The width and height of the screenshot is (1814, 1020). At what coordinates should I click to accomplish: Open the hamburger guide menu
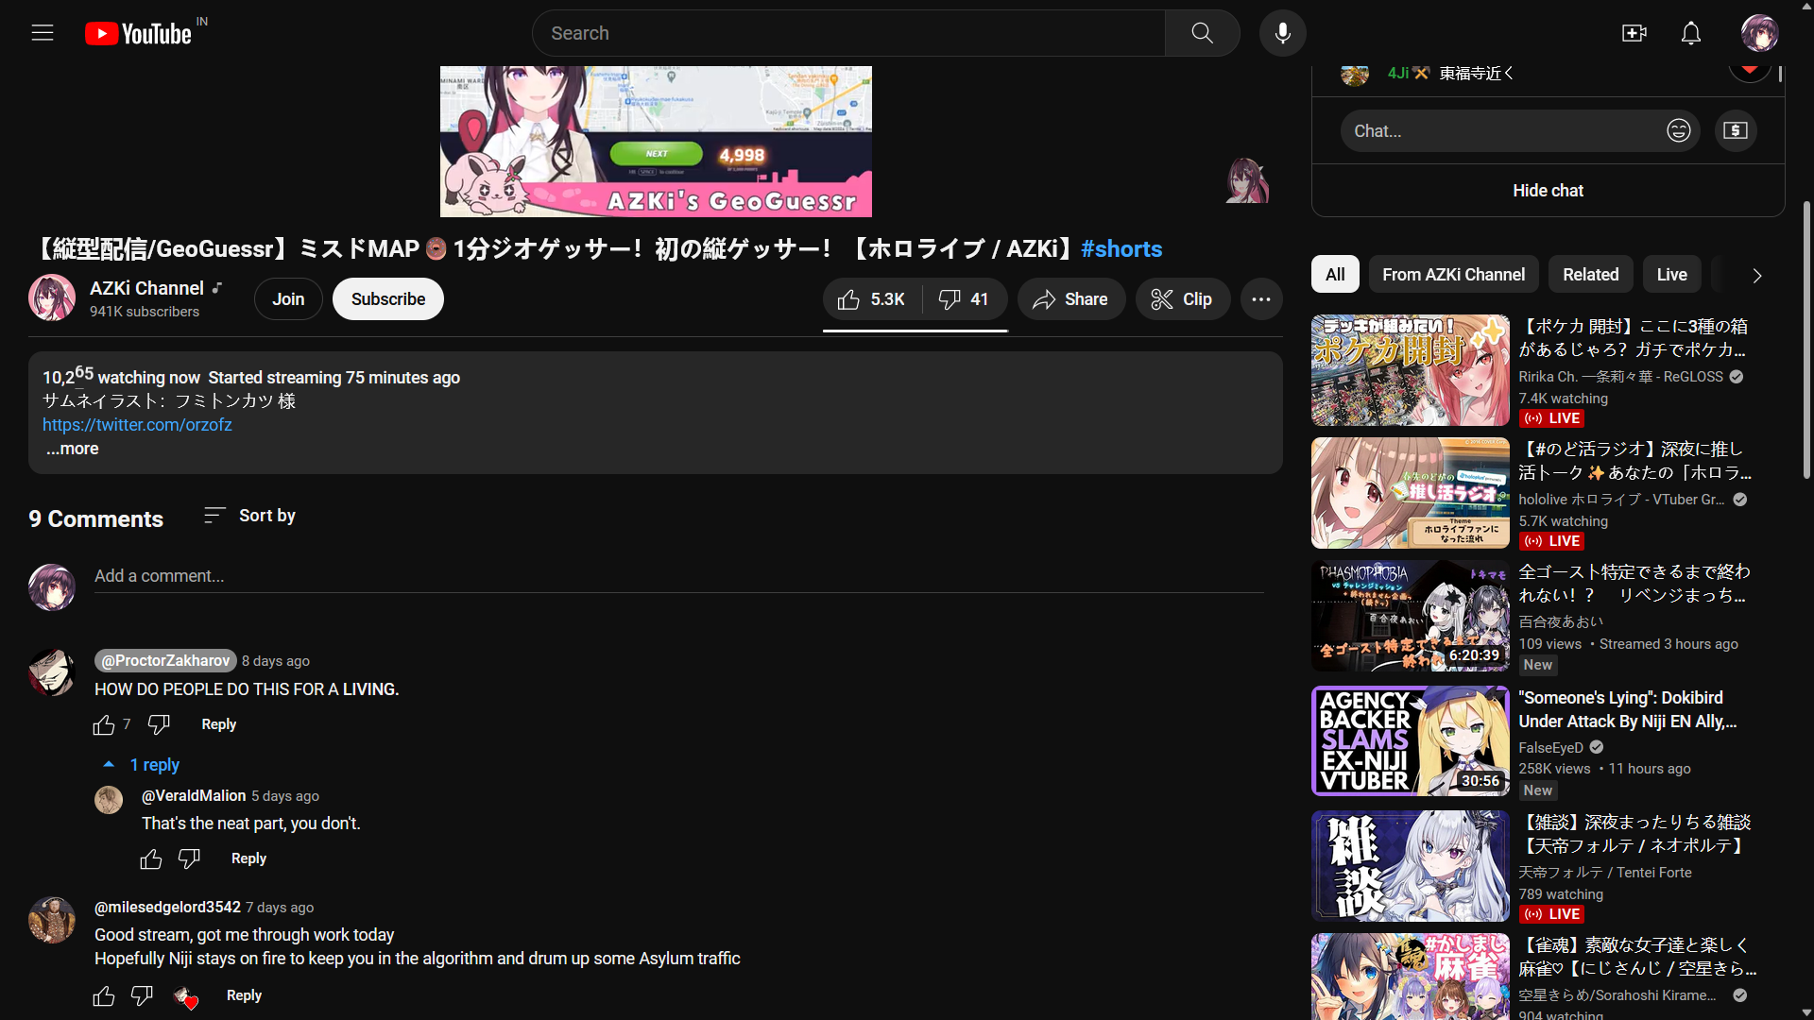pyautogui.click(x=43, y=33)
